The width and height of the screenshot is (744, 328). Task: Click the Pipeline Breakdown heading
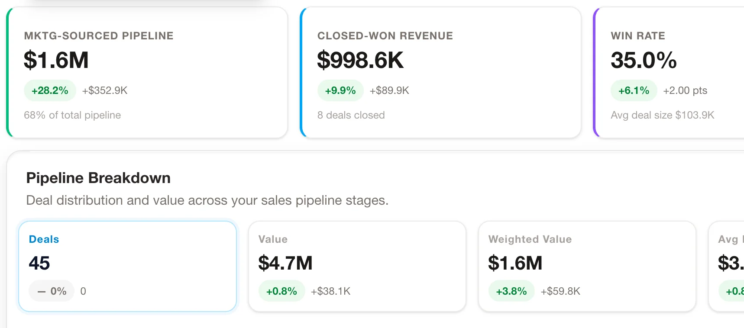(x=98, y=178)
